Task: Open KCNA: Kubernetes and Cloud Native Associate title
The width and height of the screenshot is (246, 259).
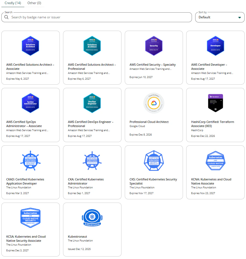Action: [211, 181]
